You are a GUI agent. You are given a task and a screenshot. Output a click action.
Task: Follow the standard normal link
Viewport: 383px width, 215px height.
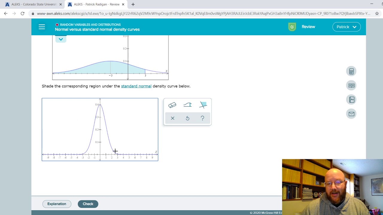(x=136, y=86)
